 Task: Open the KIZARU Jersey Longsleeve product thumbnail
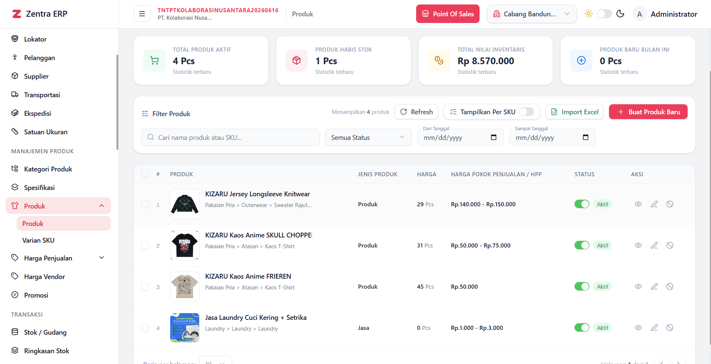coord(185,204)
